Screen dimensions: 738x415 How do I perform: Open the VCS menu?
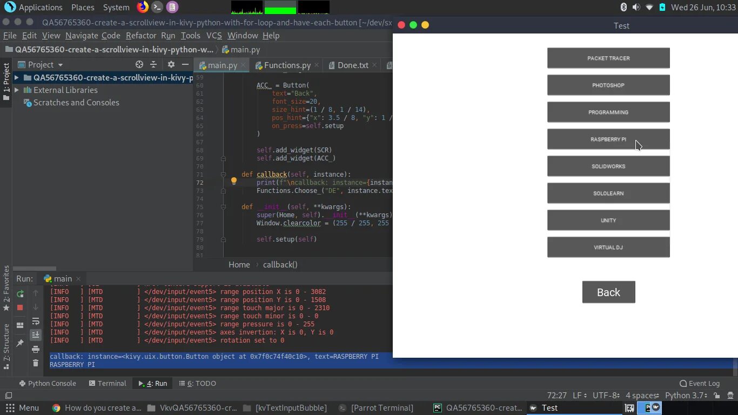[x=214, y=35]
